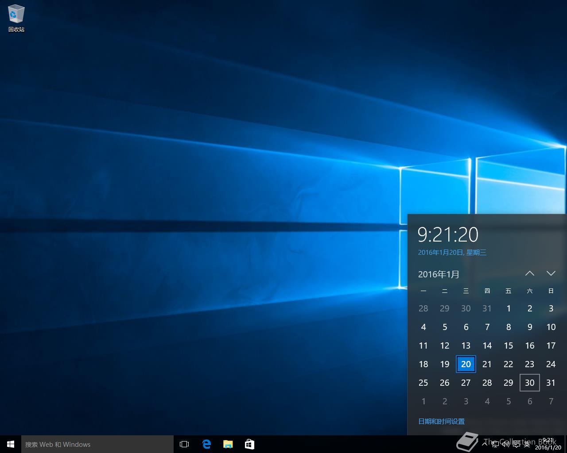Select January 10 in the calendar

pos(551,327)
